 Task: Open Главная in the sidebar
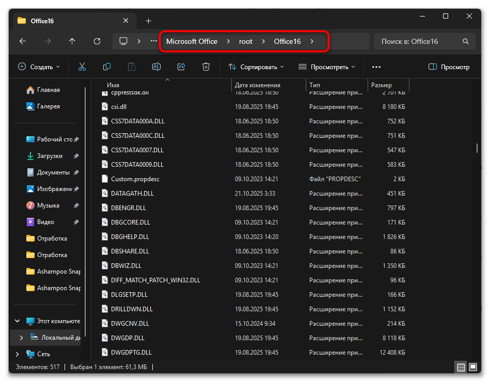pos(43,90)
